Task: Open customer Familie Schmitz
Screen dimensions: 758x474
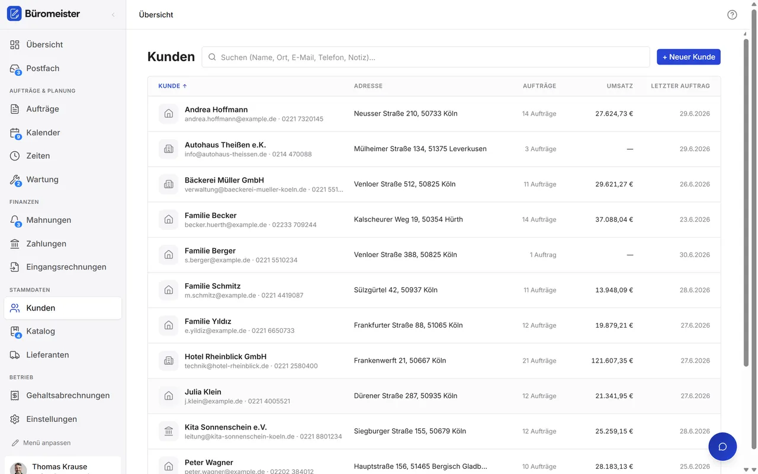Action: [x=434, y=290]
